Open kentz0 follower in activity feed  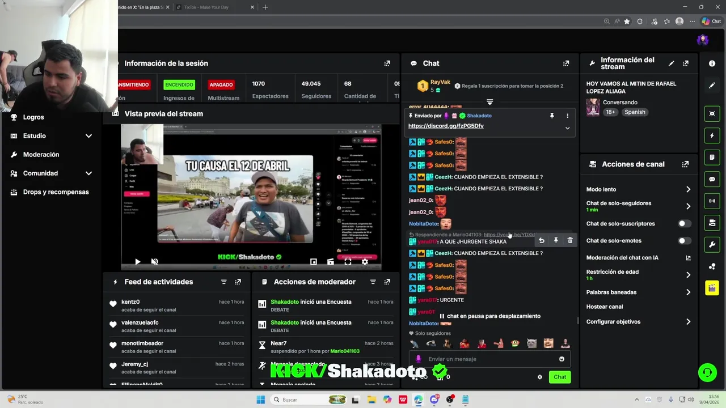(130, 302)
